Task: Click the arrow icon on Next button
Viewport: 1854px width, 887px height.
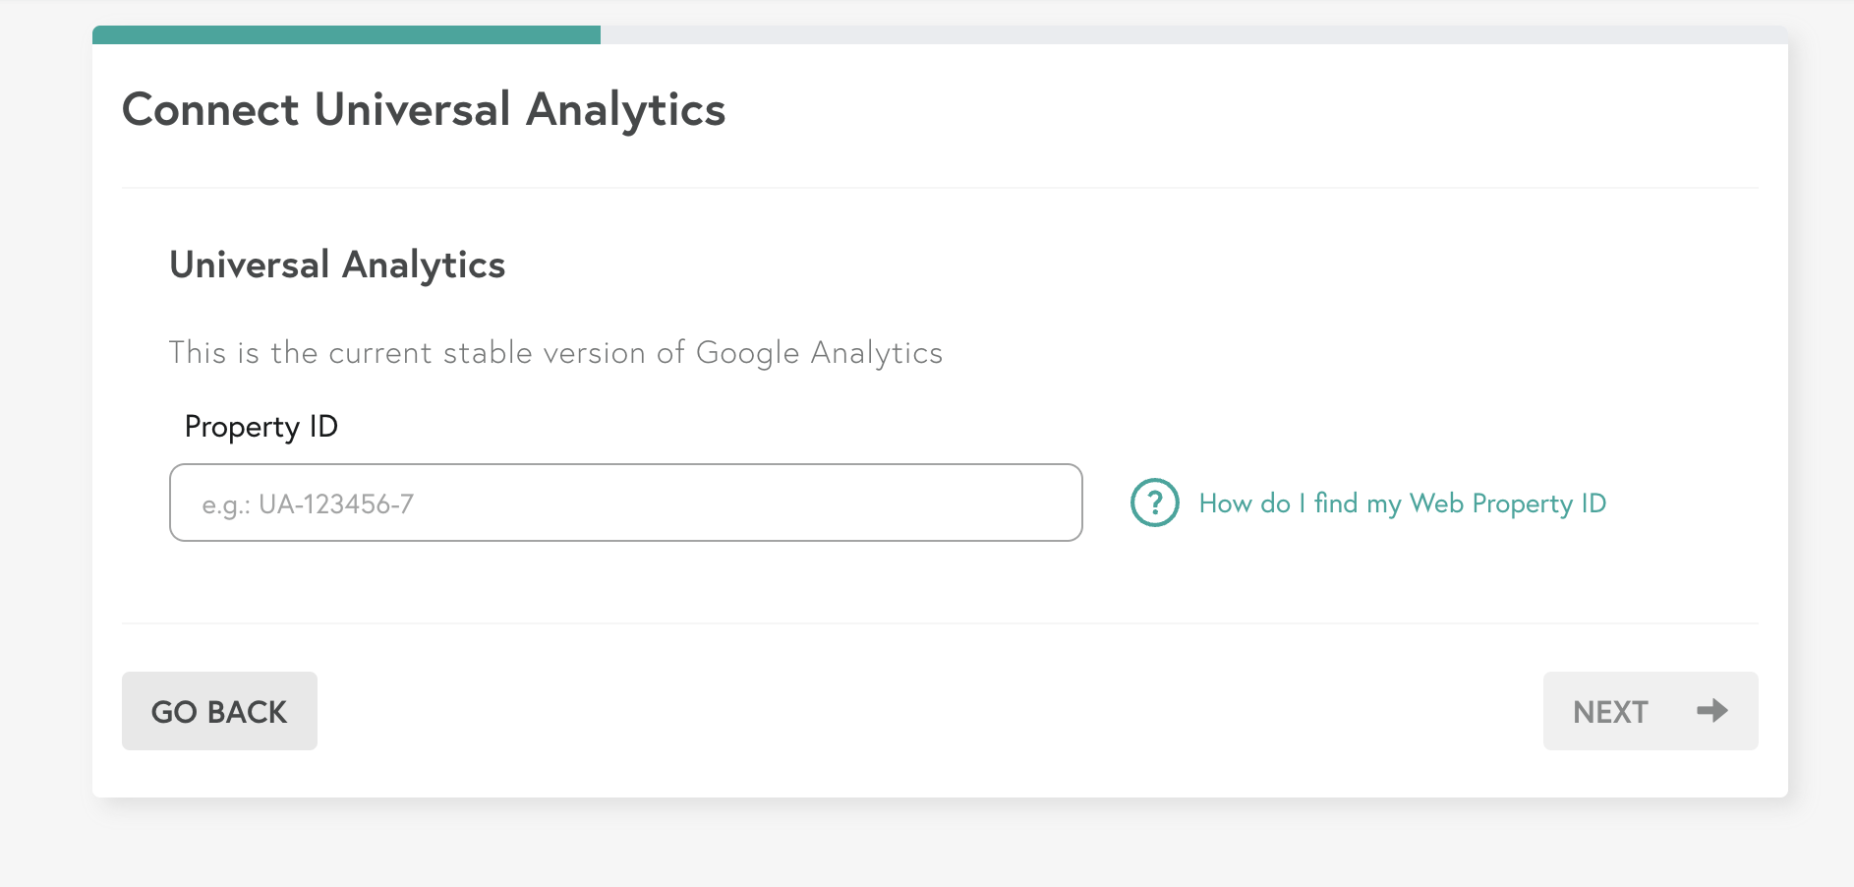Action: tap(1712, 710)
